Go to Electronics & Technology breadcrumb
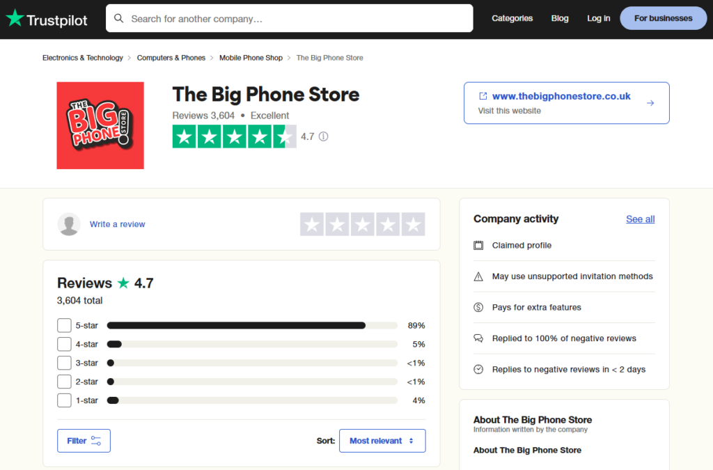This screenshot has height=470, width=713. point(83,58)
